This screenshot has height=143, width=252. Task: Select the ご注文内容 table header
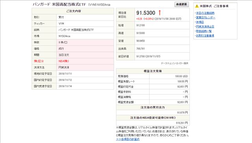click(x=73, y=11)
